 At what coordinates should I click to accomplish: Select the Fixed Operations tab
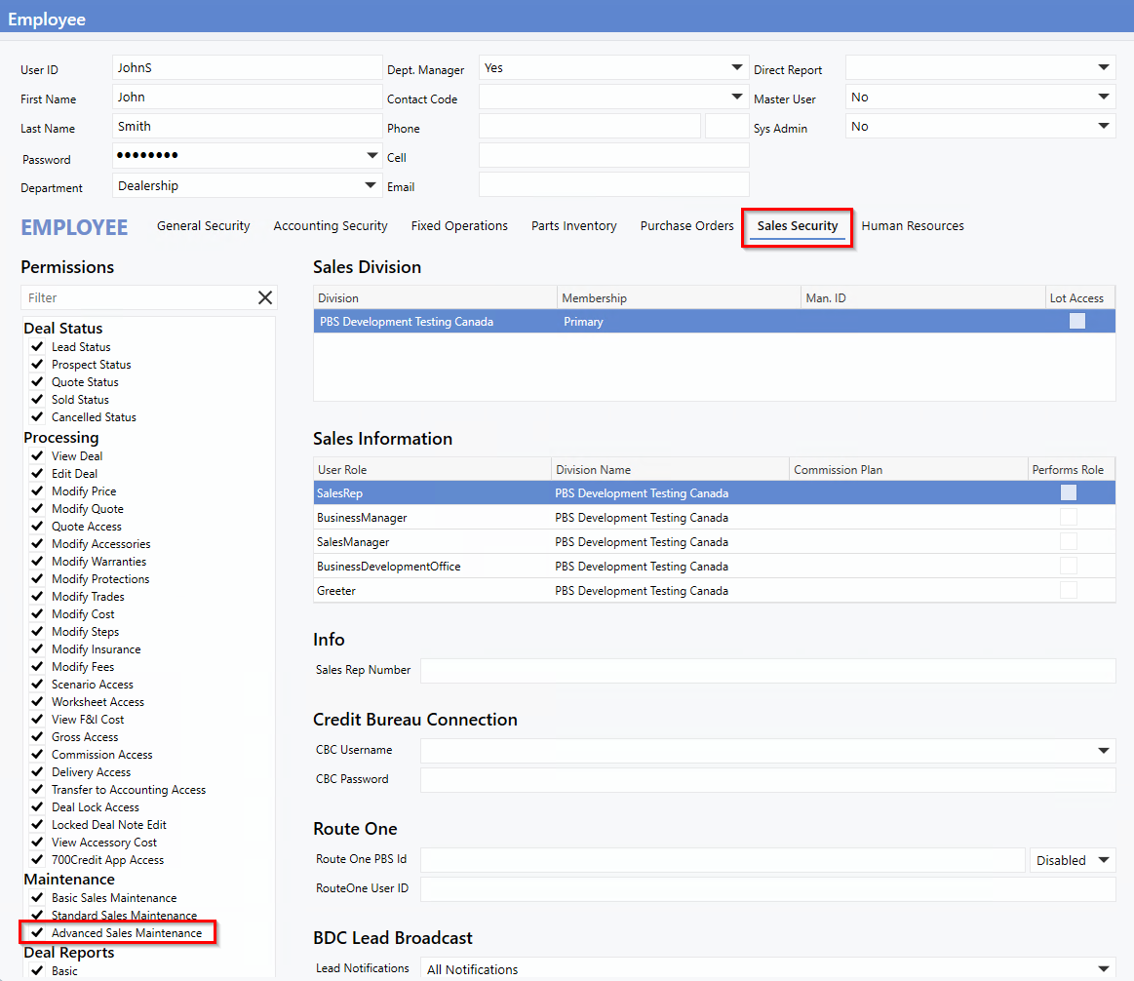click(459, 226)
